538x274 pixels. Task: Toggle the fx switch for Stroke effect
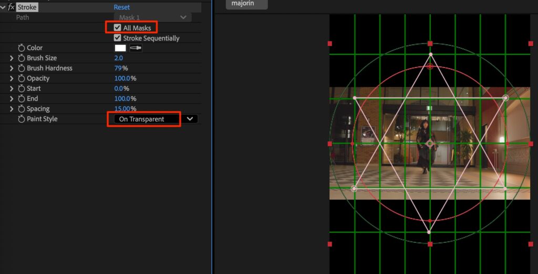click(x=11, y=7)
